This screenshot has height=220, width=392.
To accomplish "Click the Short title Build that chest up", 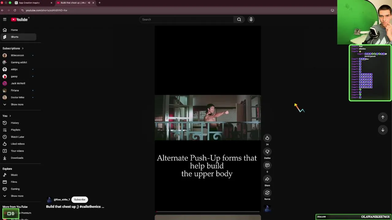I will 75,207.
